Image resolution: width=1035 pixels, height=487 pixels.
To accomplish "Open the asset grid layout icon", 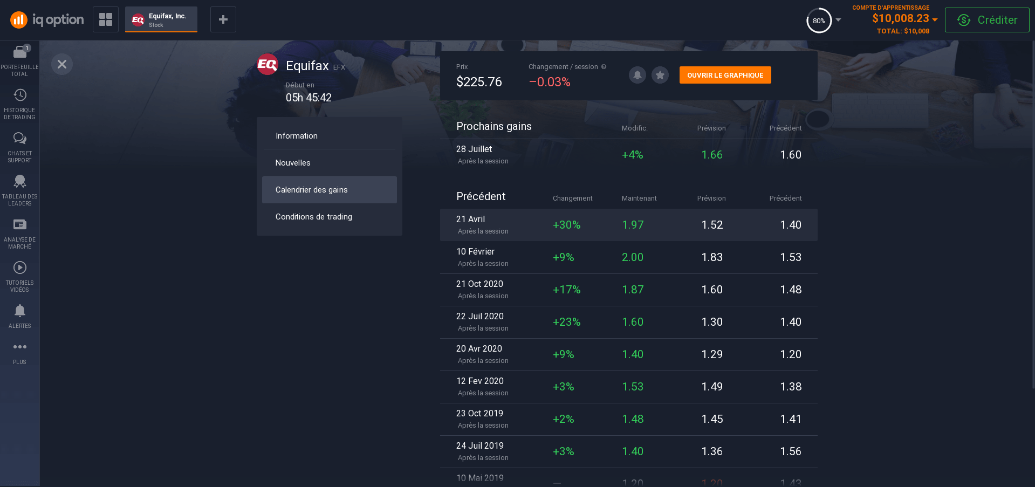I will [x=106, y=19].
